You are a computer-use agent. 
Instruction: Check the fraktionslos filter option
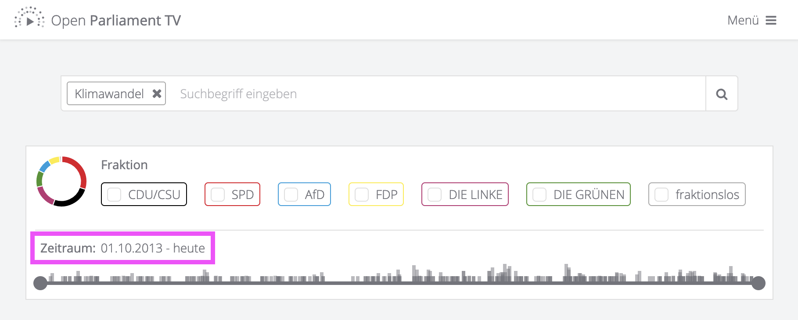[x=661, y=195]
